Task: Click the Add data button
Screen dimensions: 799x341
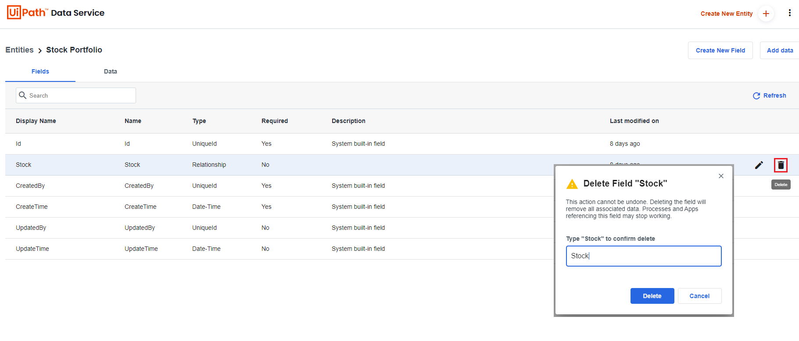Action: 780,50
